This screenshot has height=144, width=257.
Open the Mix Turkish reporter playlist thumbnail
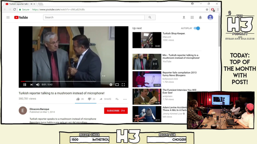(x=147, y=62)
